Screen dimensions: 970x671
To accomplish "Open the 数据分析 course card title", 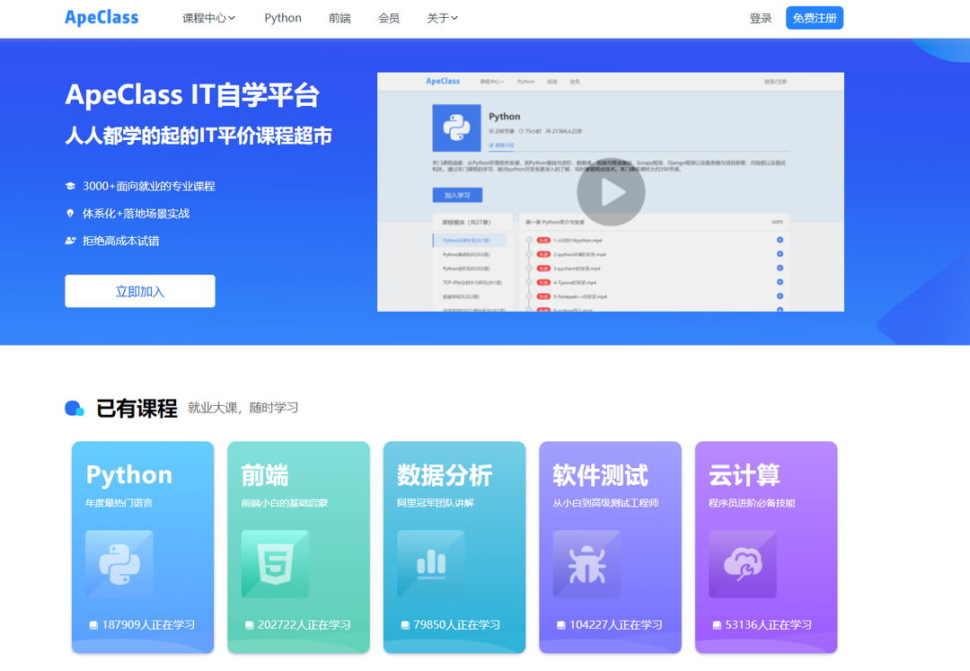I will [445, 475].
